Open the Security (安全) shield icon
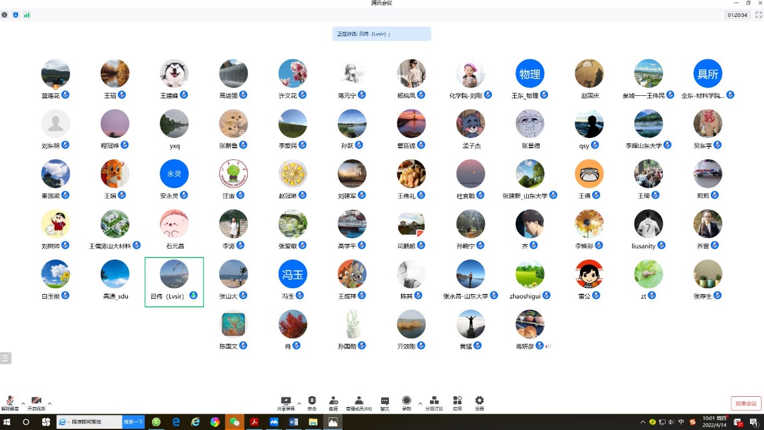764x430 pixels. click(x=312, y=401)
